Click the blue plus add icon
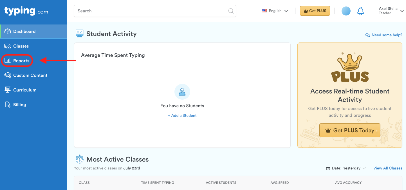 pyautogui.click(x=346, y=11)
